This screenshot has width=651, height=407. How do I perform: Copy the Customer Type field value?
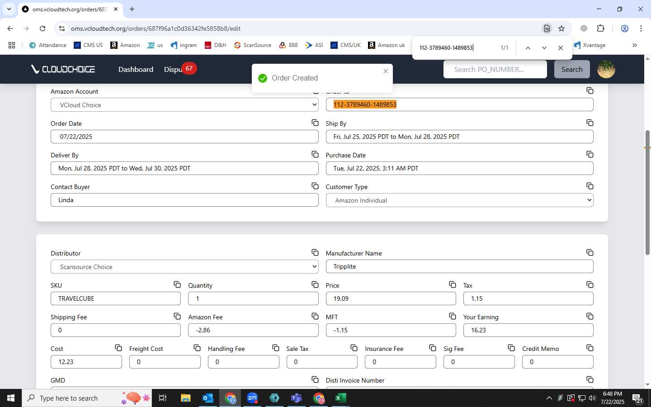tap(590, 186)
